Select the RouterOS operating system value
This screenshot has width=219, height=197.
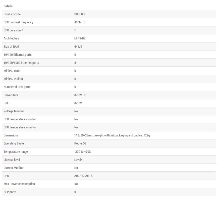tap(80, 143)
